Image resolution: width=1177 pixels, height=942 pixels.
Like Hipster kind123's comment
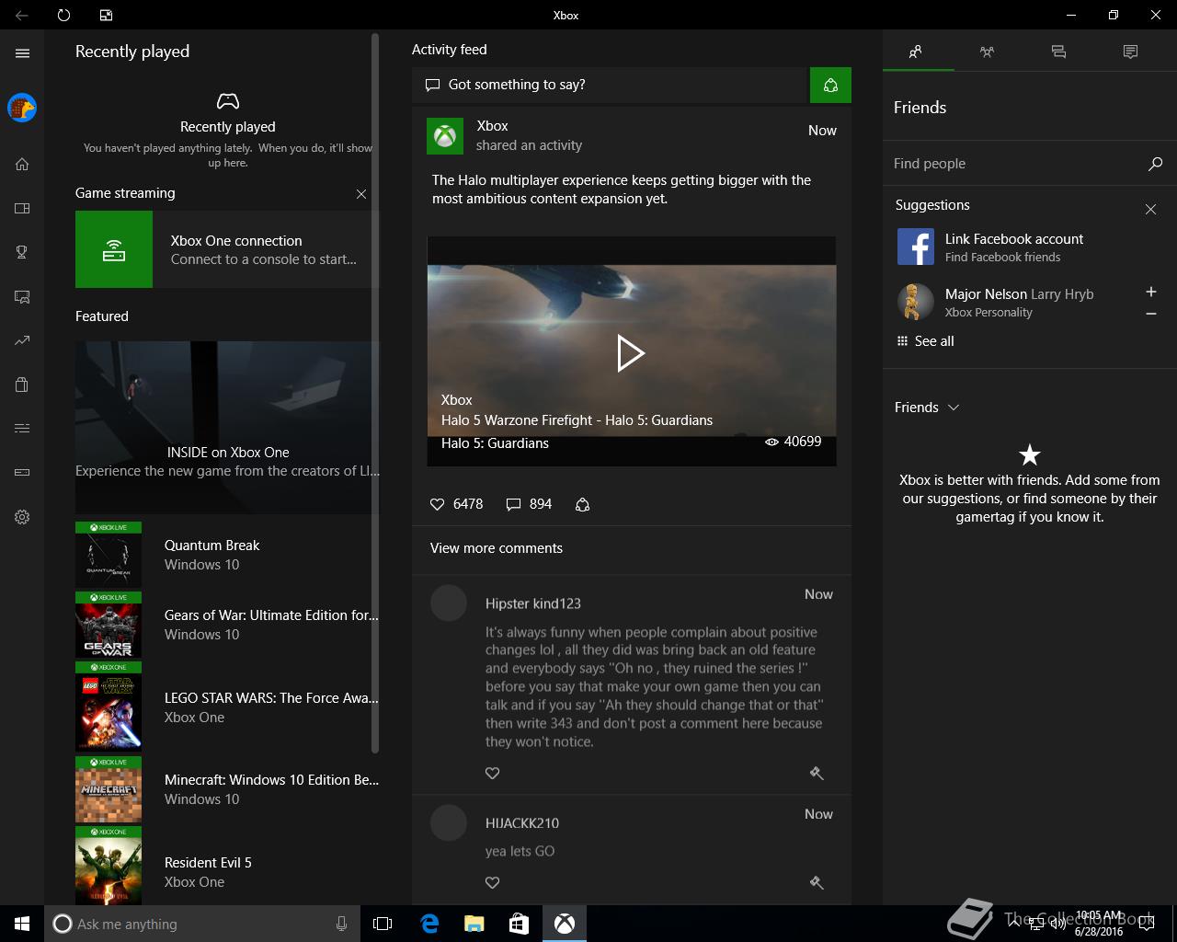tap(493, 774)
